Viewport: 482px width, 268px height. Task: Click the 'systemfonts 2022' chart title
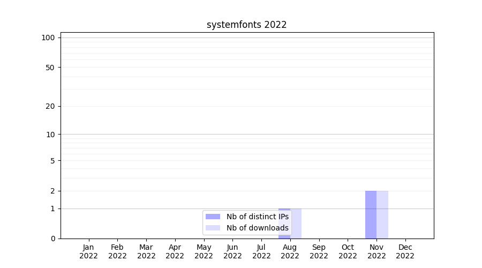(x=246, y=25)
